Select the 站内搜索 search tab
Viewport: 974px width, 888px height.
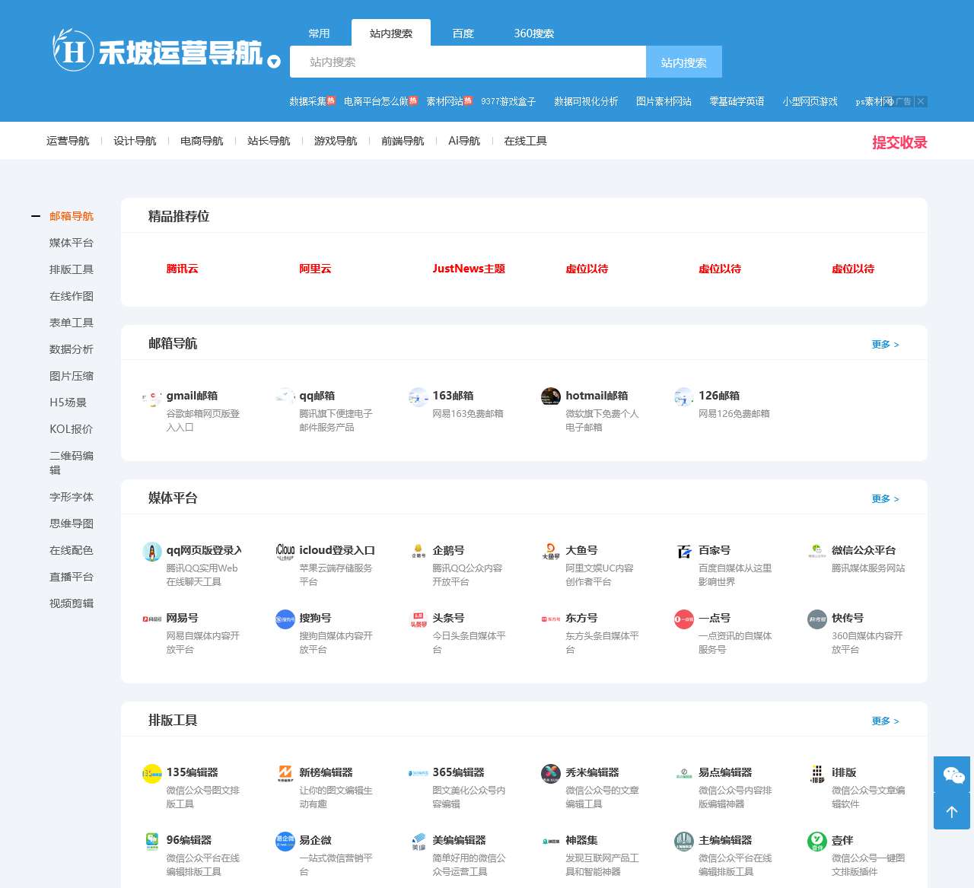click(391, 33)
